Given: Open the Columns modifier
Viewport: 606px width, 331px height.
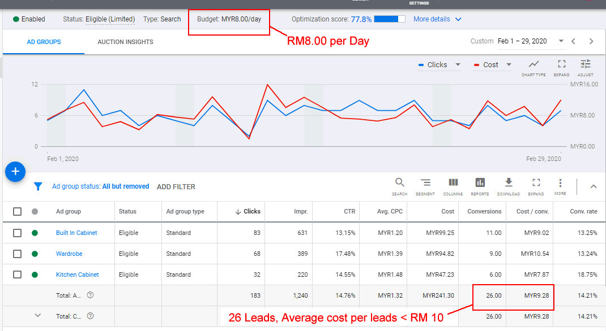Looking at the screenshot, I should 453,185.
